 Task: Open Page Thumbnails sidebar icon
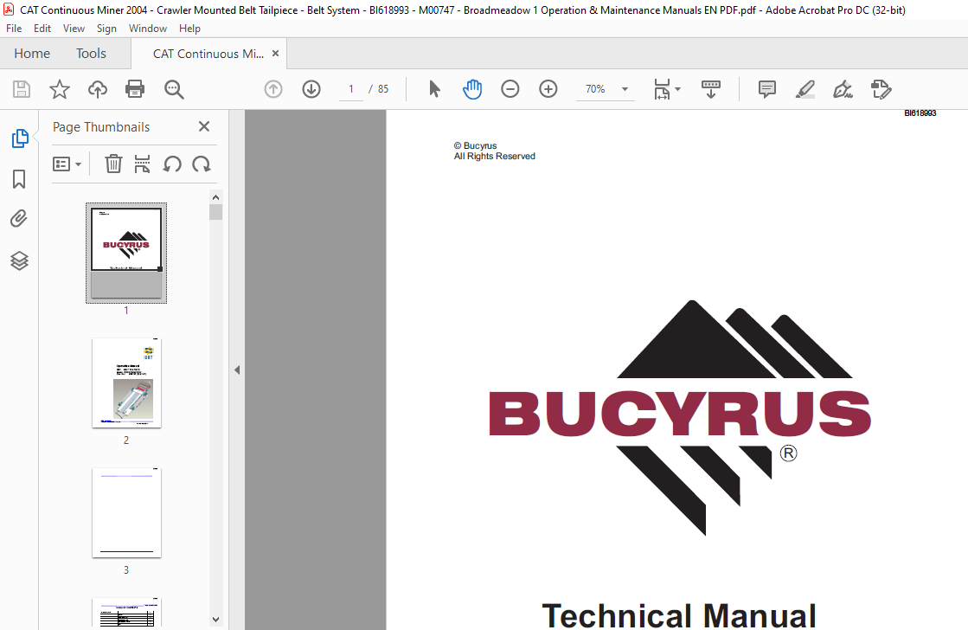tap(20, 138)
